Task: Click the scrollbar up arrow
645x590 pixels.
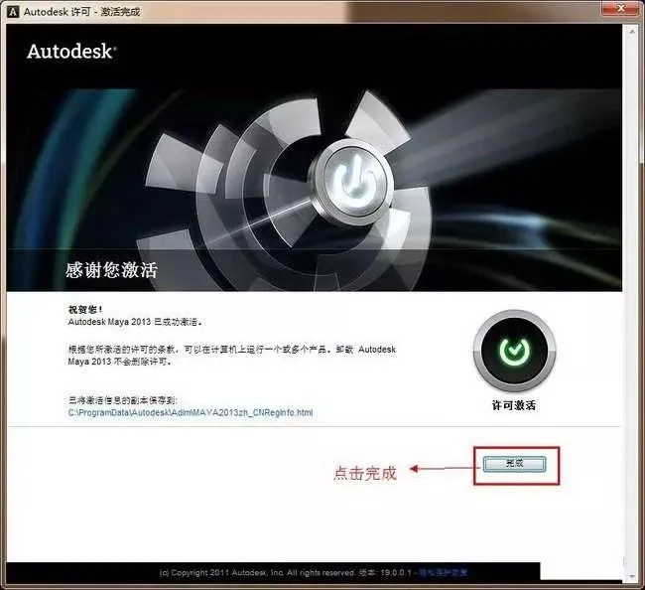Action: 632,32
